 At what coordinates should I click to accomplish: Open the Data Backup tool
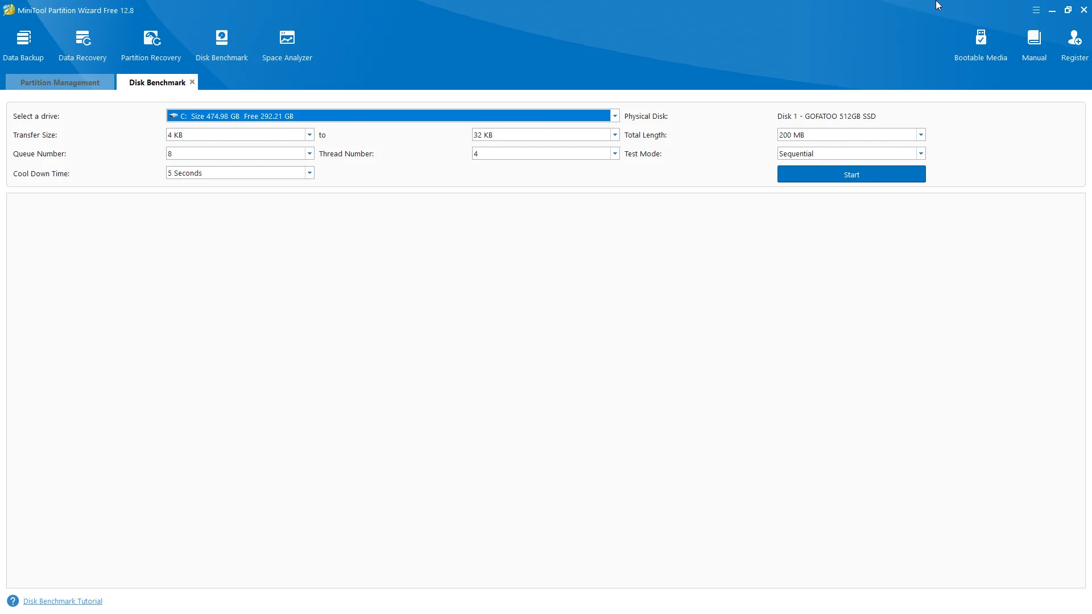(23, 38)
